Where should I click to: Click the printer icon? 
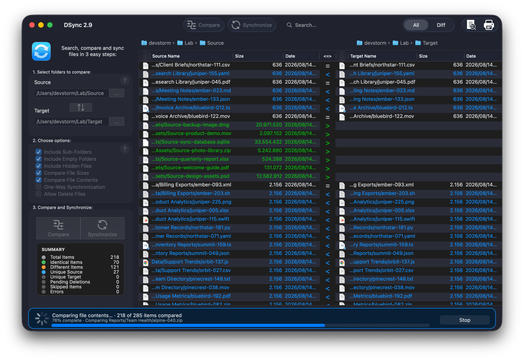(489, 25)
